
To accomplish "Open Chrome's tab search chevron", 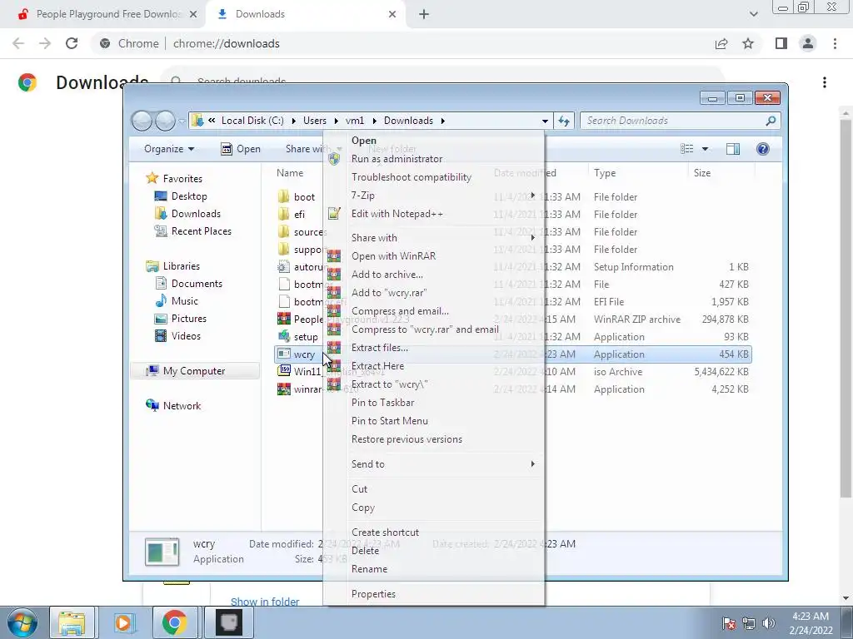I will [753, 14].
